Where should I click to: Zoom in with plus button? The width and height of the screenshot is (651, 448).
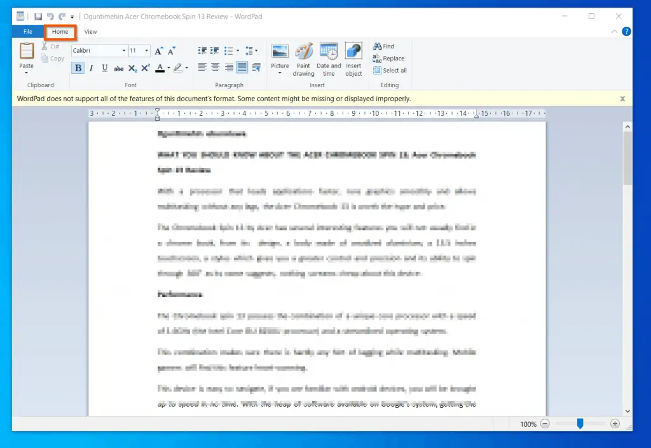pyautogui.click(x=615, y=424)
